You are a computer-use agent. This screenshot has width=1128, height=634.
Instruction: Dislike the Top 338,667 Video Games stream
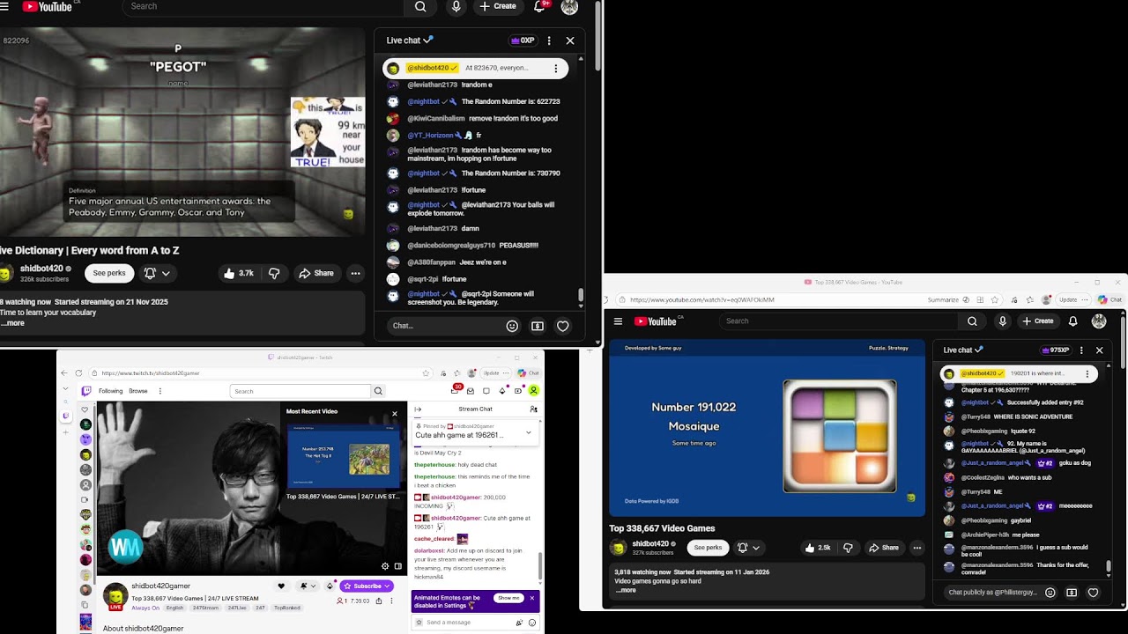(x=848, y=548)
